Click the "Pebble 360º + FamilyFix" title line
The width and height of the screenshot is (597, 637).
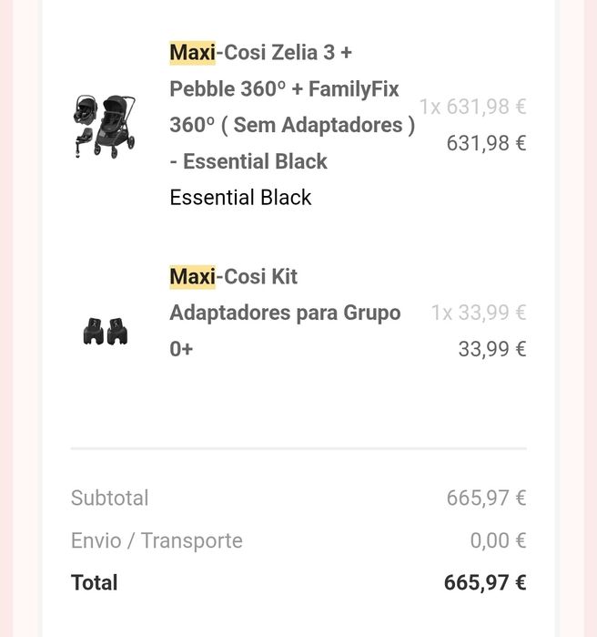click(284, 89)
